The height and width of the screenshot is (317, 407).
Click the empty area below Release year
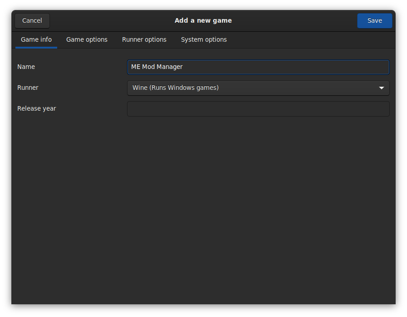(x=203, y=204)
